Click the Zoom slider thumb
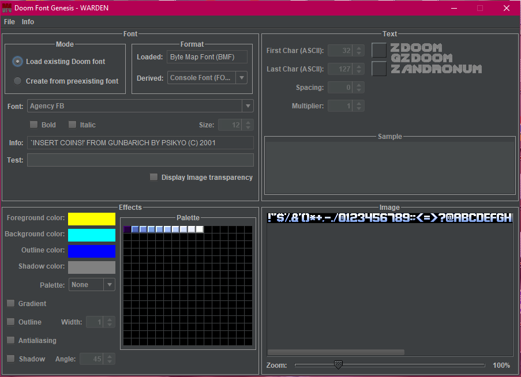 tap(338, 365)
